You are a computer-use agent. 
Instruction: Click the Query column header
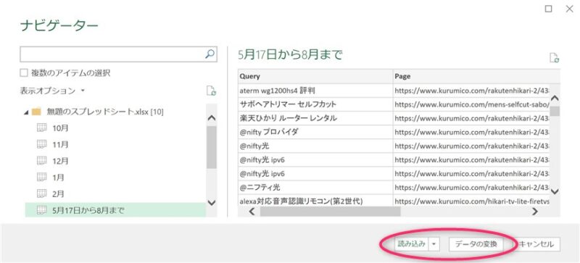tap(315, 76)
